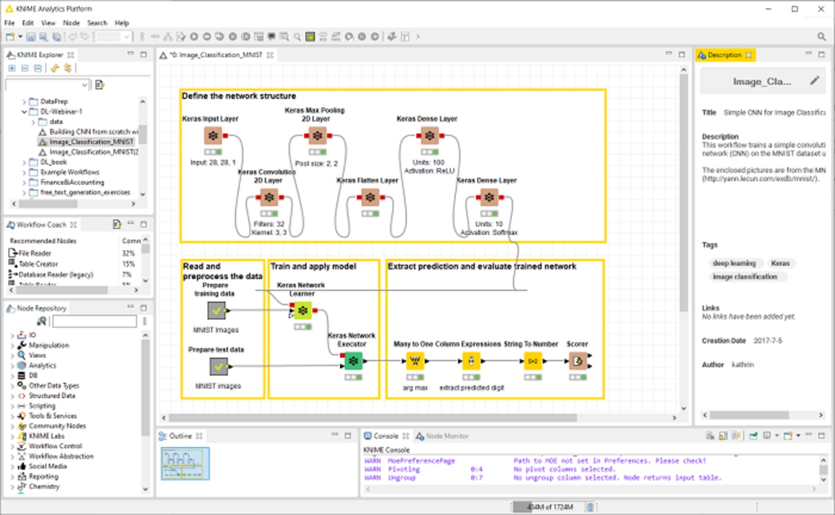Expand the Example Workflows folder
Image resolution: width=835 pixels, height=515 pixels.
tap(24, 172)
